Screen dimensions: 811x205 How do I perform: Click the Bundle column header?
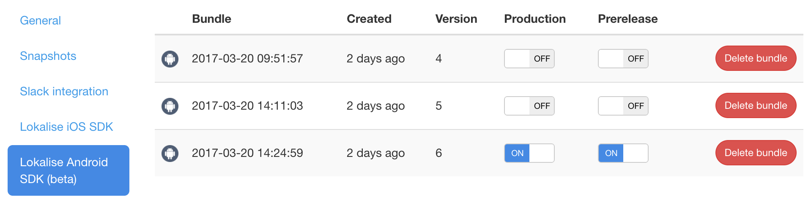(211, 19)
